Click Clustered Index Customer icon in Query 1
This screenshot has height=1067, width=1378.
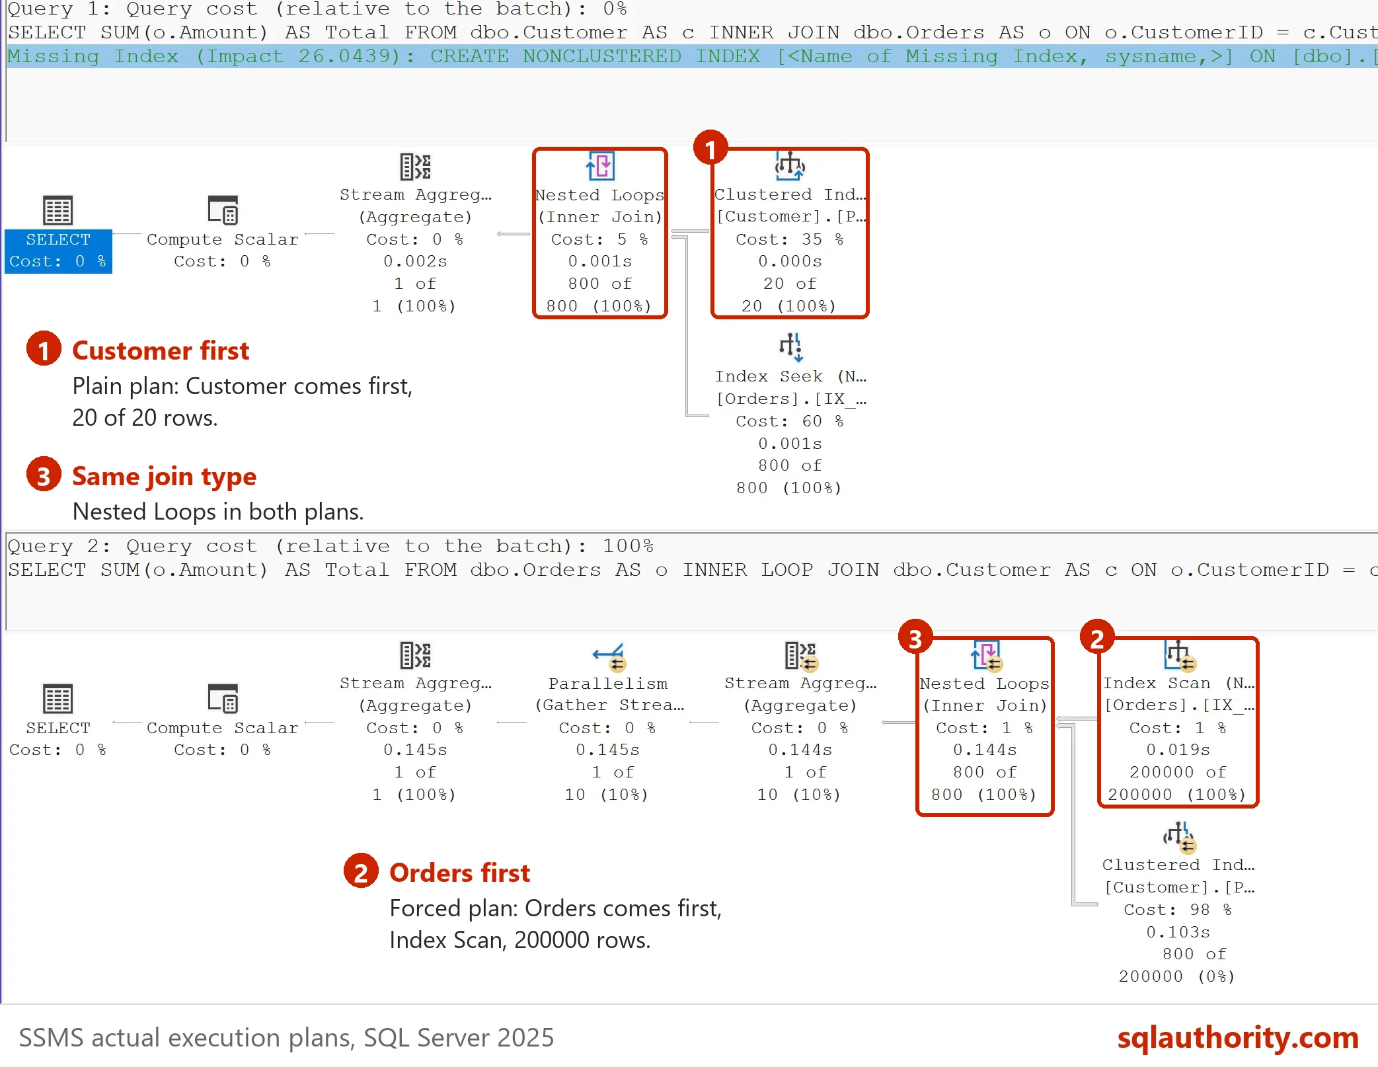(790, 167)
